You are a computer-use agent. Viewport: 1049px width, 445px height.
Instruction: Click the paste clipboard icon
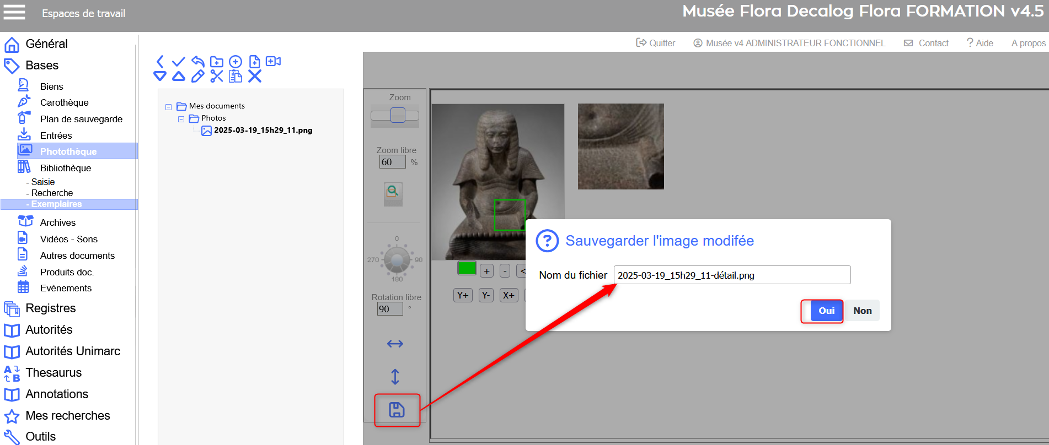click(236, 77)
